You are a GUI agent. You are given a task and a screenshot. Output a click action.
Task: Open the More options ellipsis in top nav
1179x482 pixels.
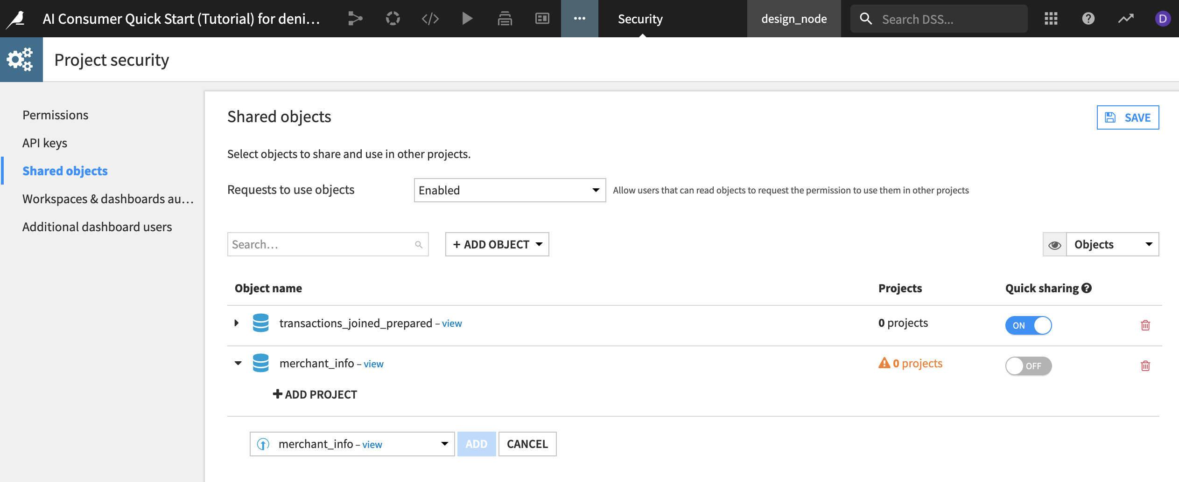click(579, 19)
